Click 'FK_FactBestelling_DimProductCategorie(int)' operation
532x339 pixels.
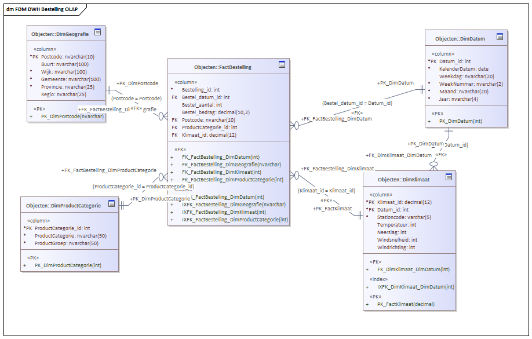[x=232, y=180]
